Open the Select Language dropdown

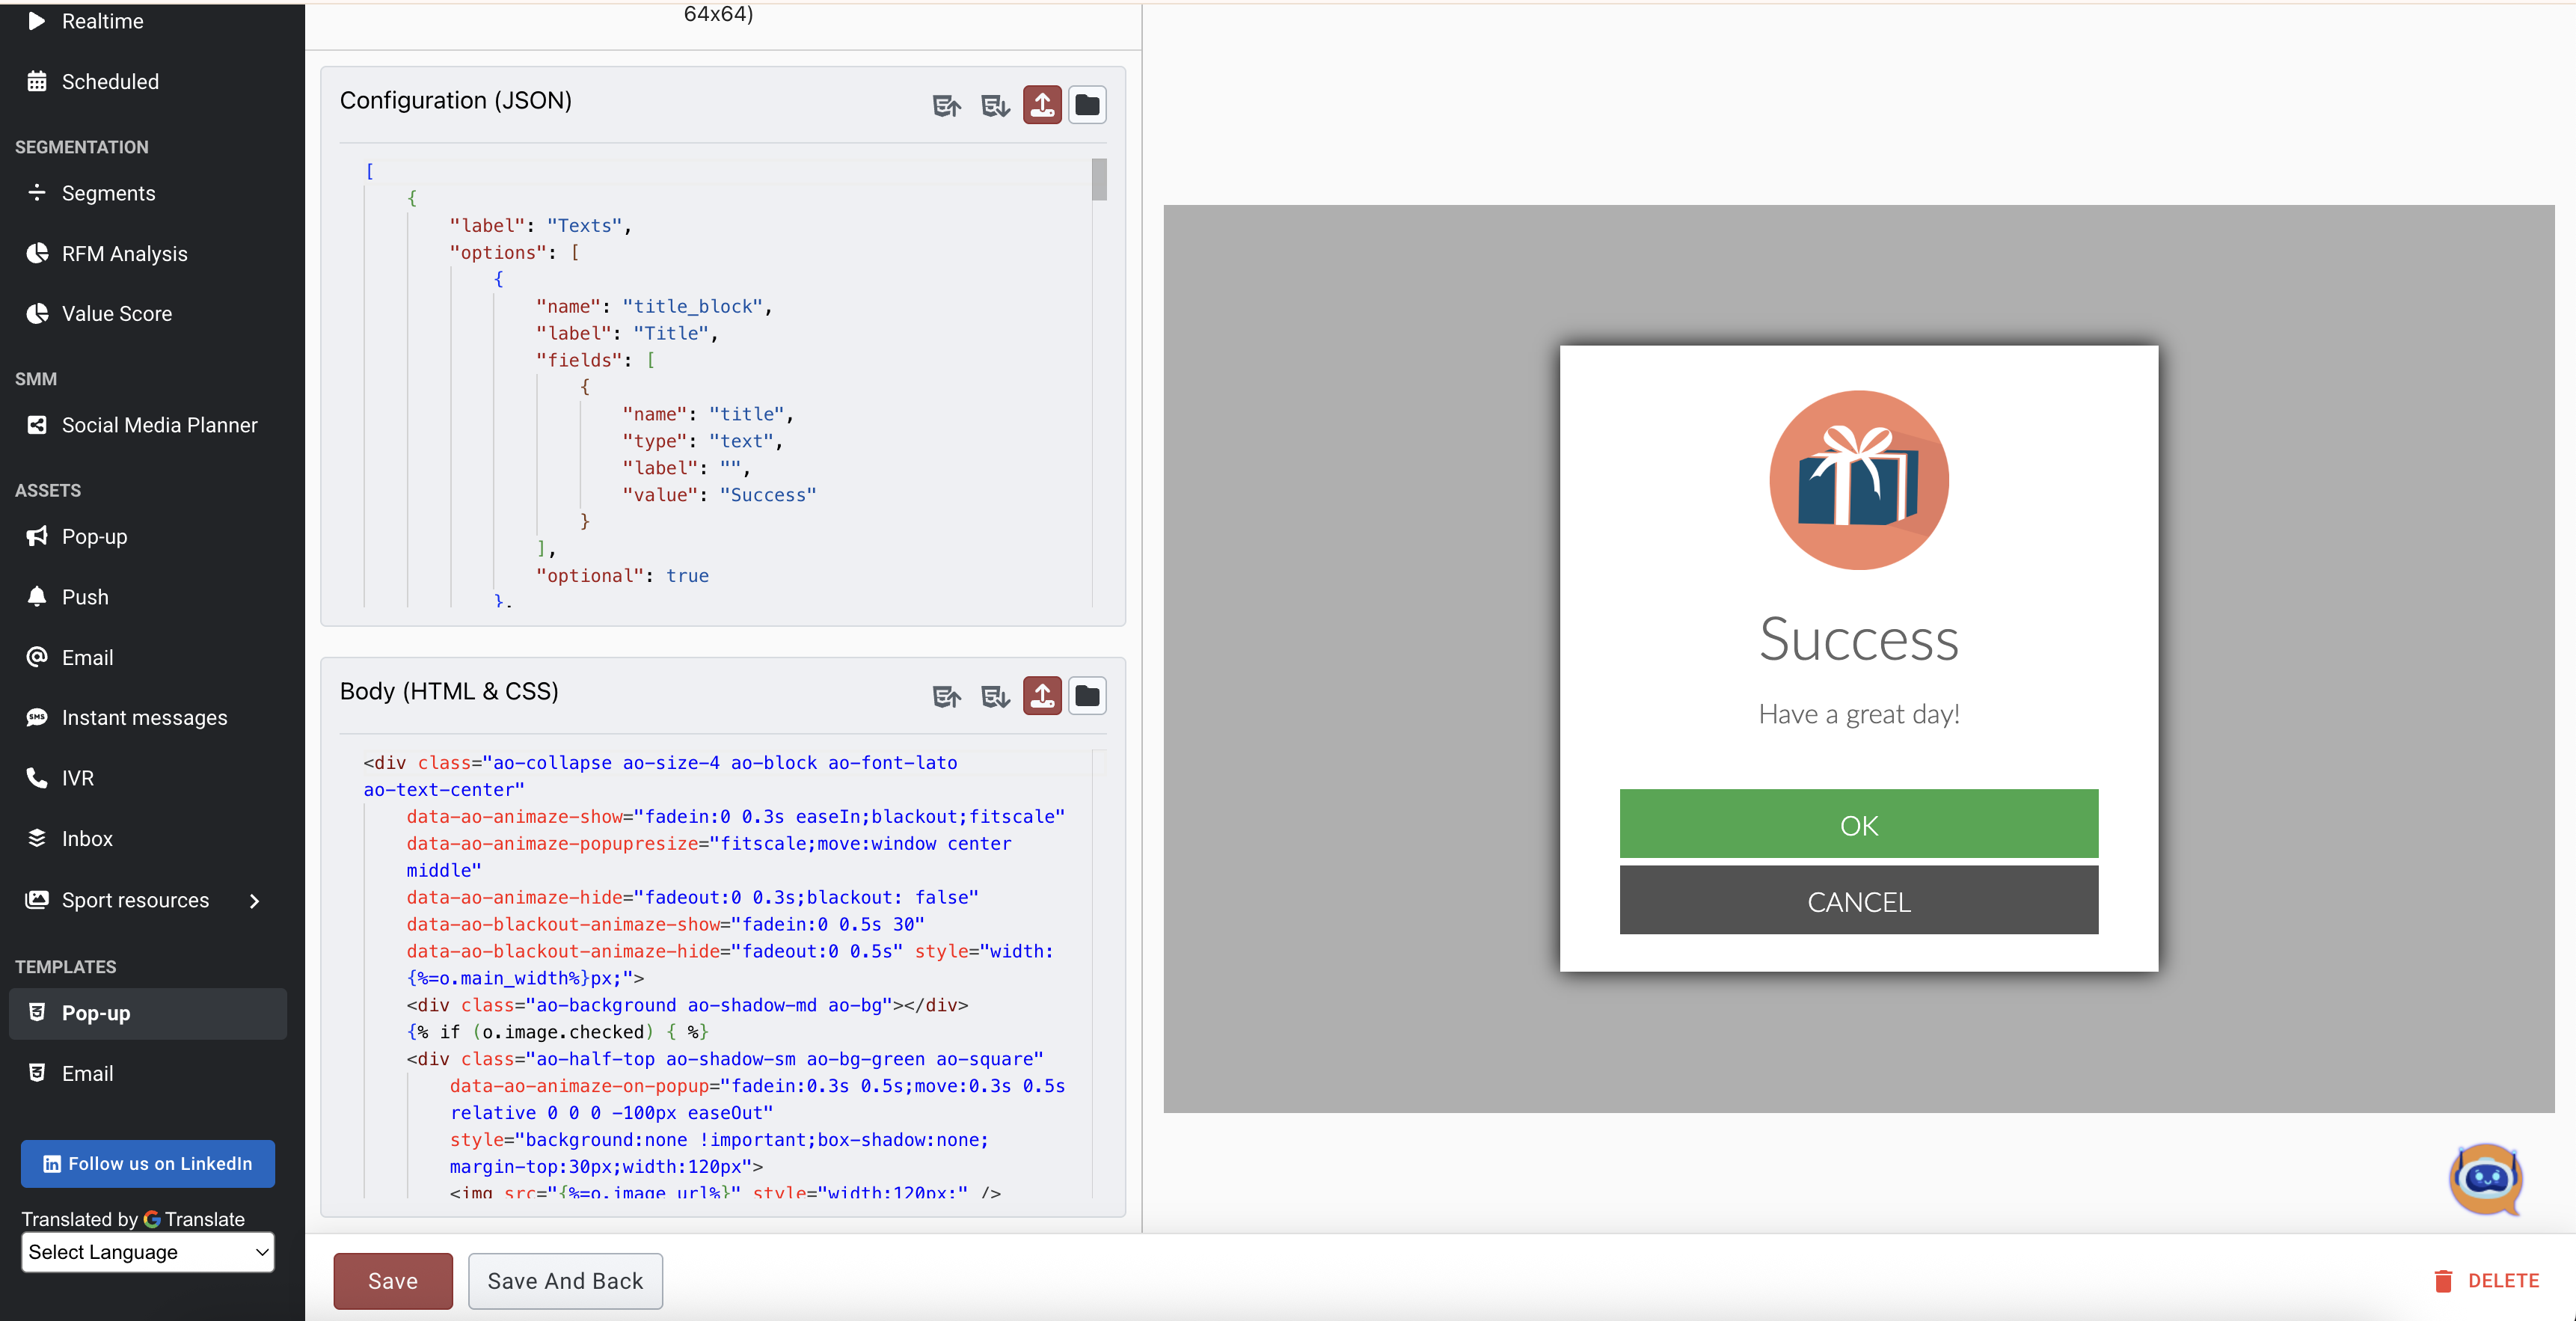[148, 1252]
